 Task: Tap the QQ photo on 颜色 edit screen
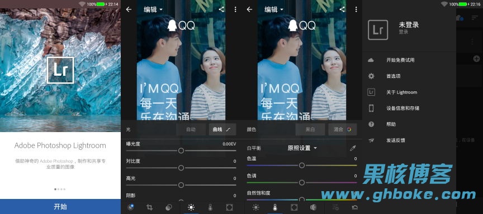pyautogui.click(x=302, y=60)
